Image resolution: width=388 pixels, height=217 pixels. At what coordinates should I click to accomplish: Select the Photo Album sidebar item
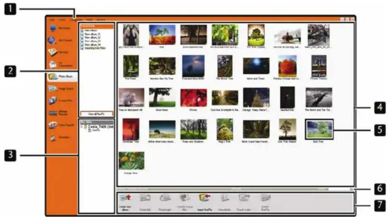point(62,77)
